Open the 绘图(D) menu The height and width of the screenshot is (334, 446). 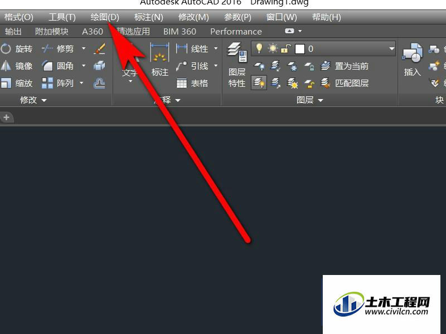[105, 17]
